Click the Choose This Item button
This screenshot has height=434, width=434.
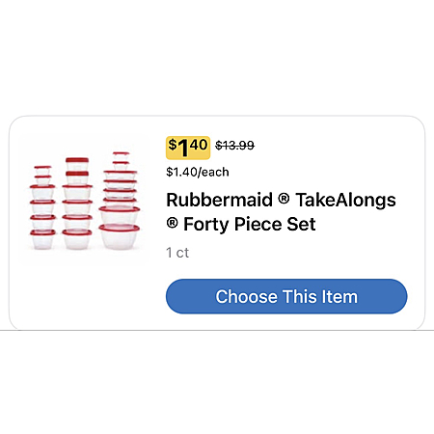pos(286,296)
